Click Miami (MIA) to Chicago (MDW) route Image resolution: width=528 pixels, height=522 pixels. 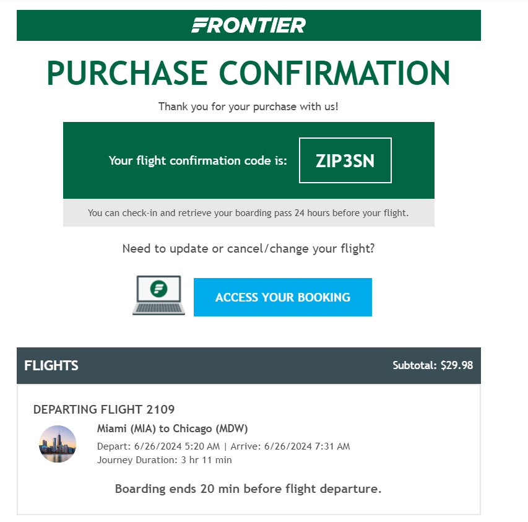point(173,428)
